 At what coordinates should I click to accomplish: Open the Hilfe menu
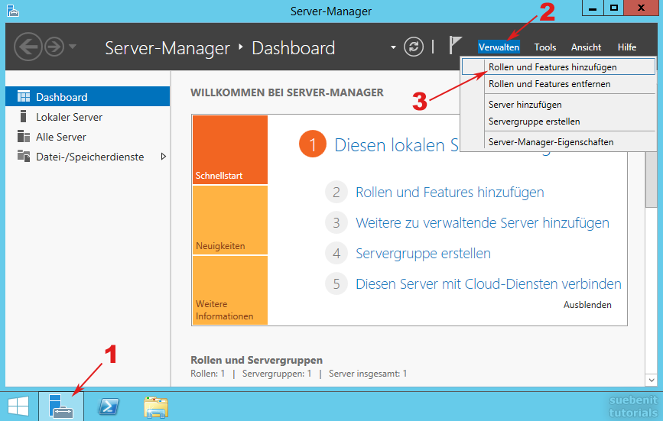(x=626, y=47)
